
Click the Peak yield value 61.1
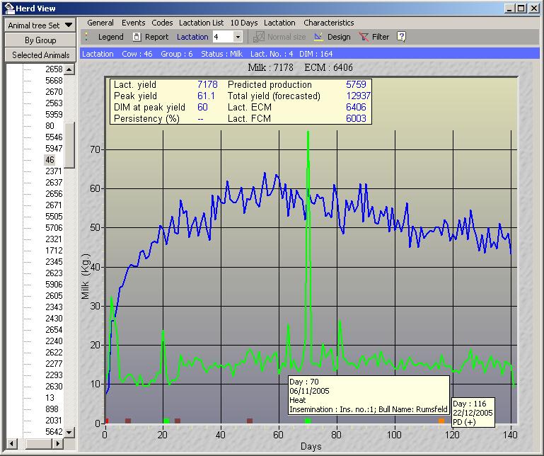point(206,96)
